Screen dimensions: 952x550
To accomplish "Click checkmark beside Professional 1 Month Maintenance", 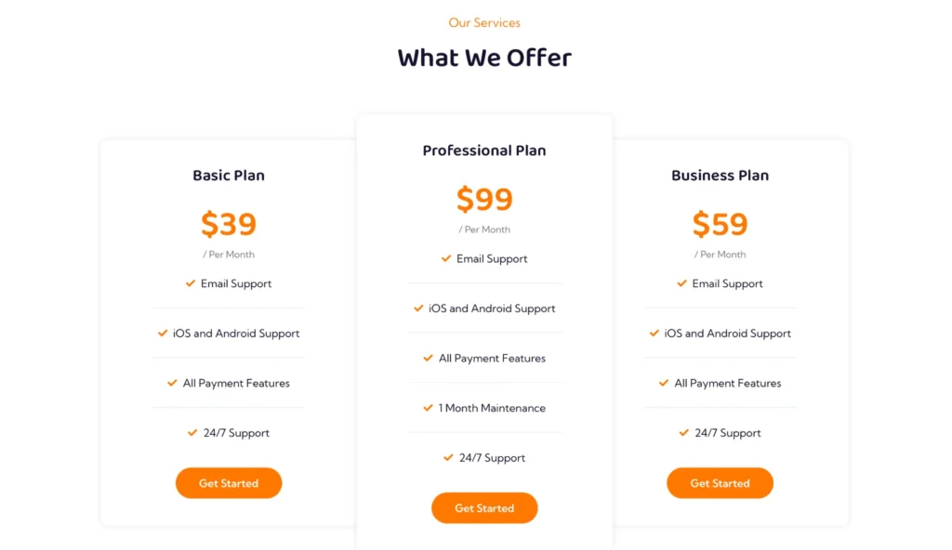I will [x=429, y=408].
